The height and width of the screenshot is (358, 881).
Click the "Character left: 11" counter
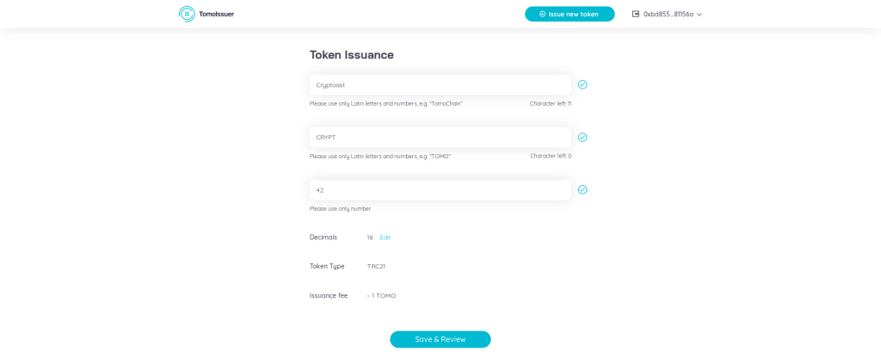(551, 103)
